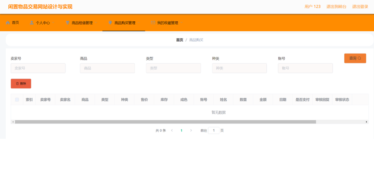The image size is (374, 170).
Task: Expand the 个人中心 dropdown arrow
Action: coord(53,23)
